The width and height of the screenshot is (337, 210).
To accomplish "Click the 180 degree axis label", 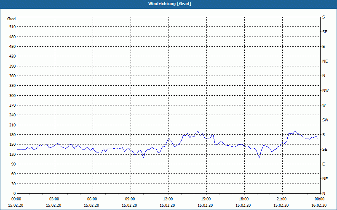I will 13,135.
